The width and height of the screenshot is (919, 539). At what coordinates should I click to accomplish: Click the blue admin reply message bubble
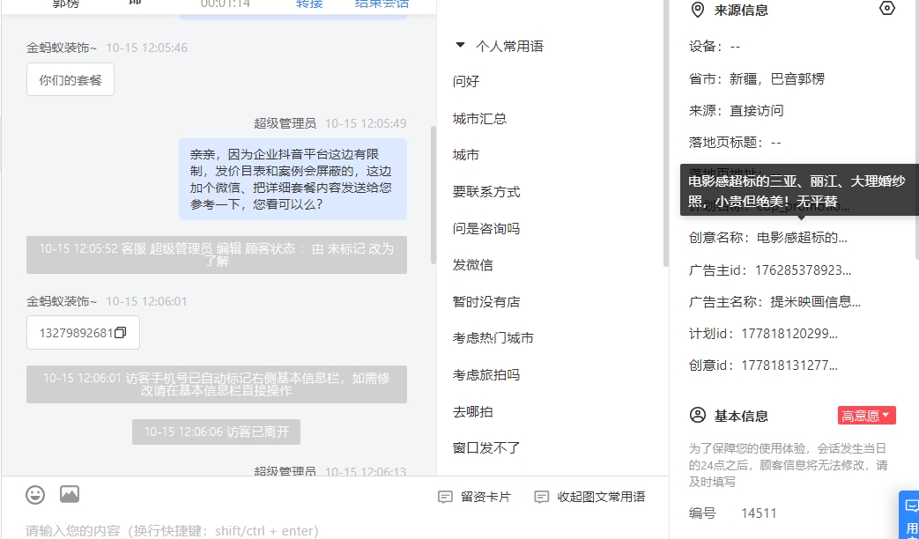pos(293,180)
